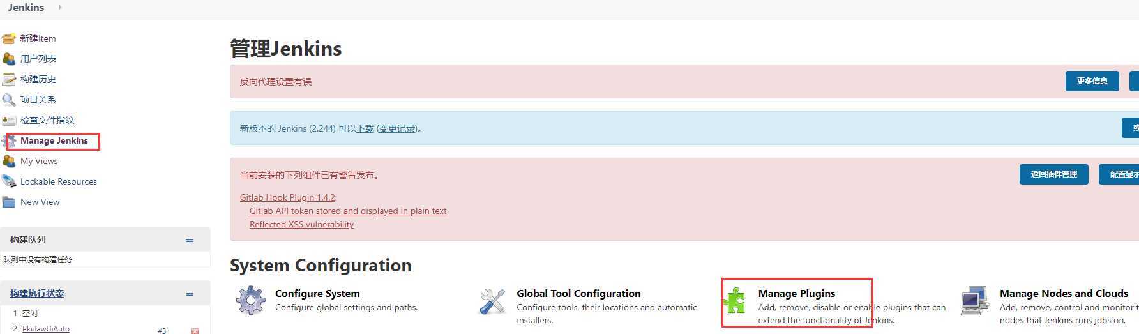1139x334 pixels.
Task: Click the 新建Item icon in sidebar
Action: point(9,38)
